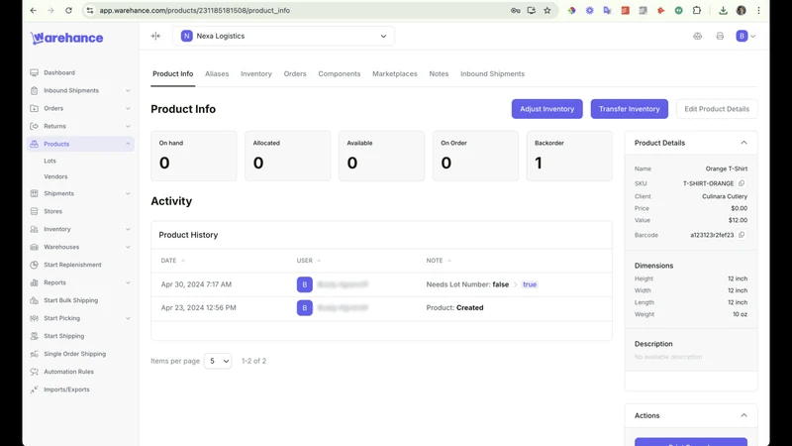Click the 'Product: Created' note
Screen dimensions: 792x446
coord(454,307)
